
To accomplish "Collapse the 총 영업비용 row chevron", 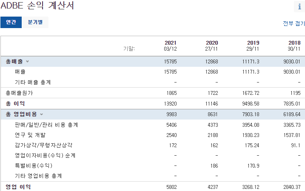I will pos(41,114).
